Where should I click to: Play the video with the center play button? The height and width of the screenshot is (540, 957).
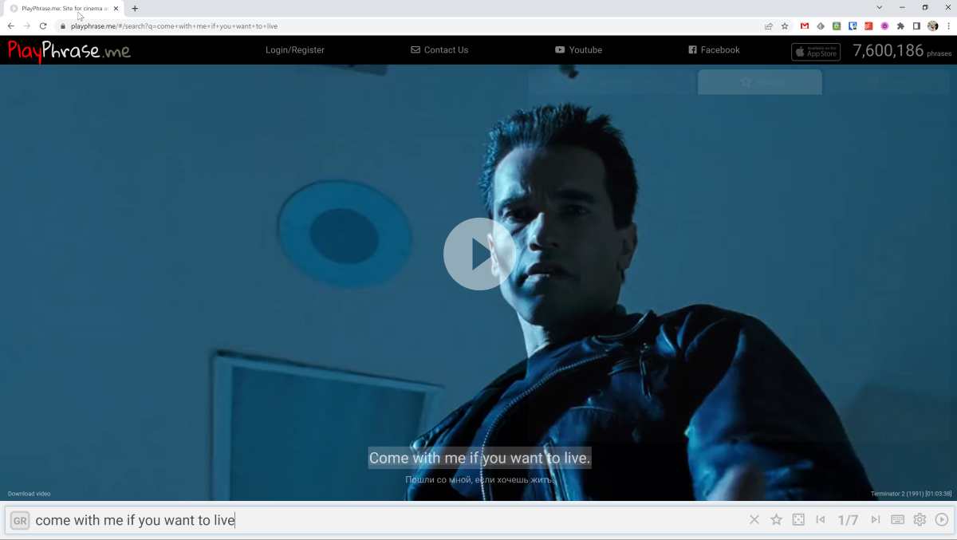click(x=479, y=254)
